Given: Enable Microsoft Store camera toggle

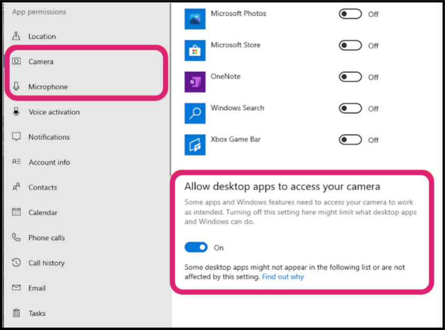Looking at the screenshot, I should [x=350, y=45].
